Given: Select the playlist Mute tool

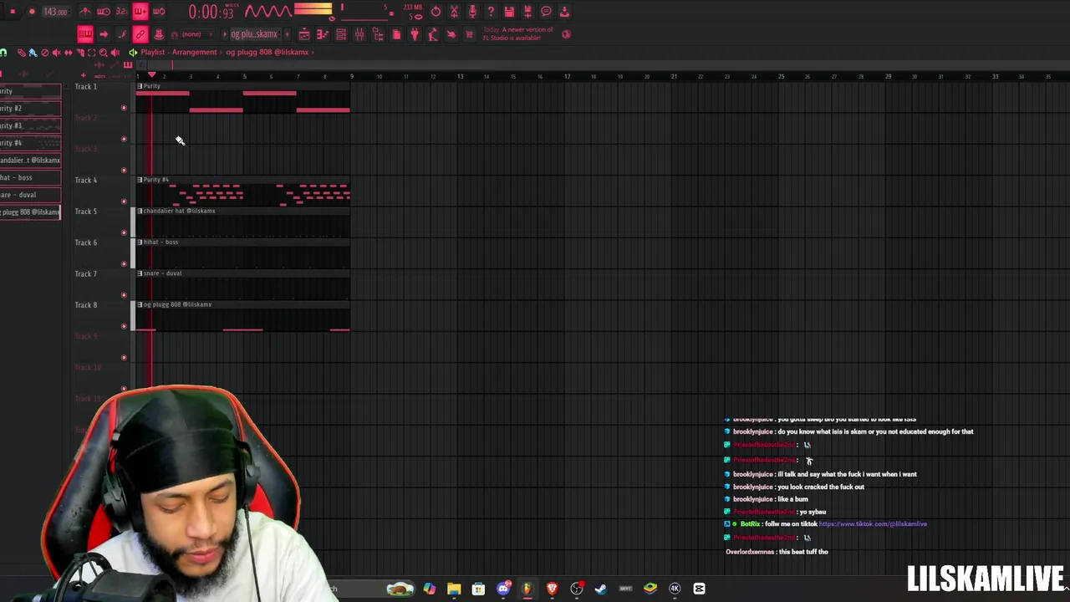Looking at the screenshot, I should point(56,53).
